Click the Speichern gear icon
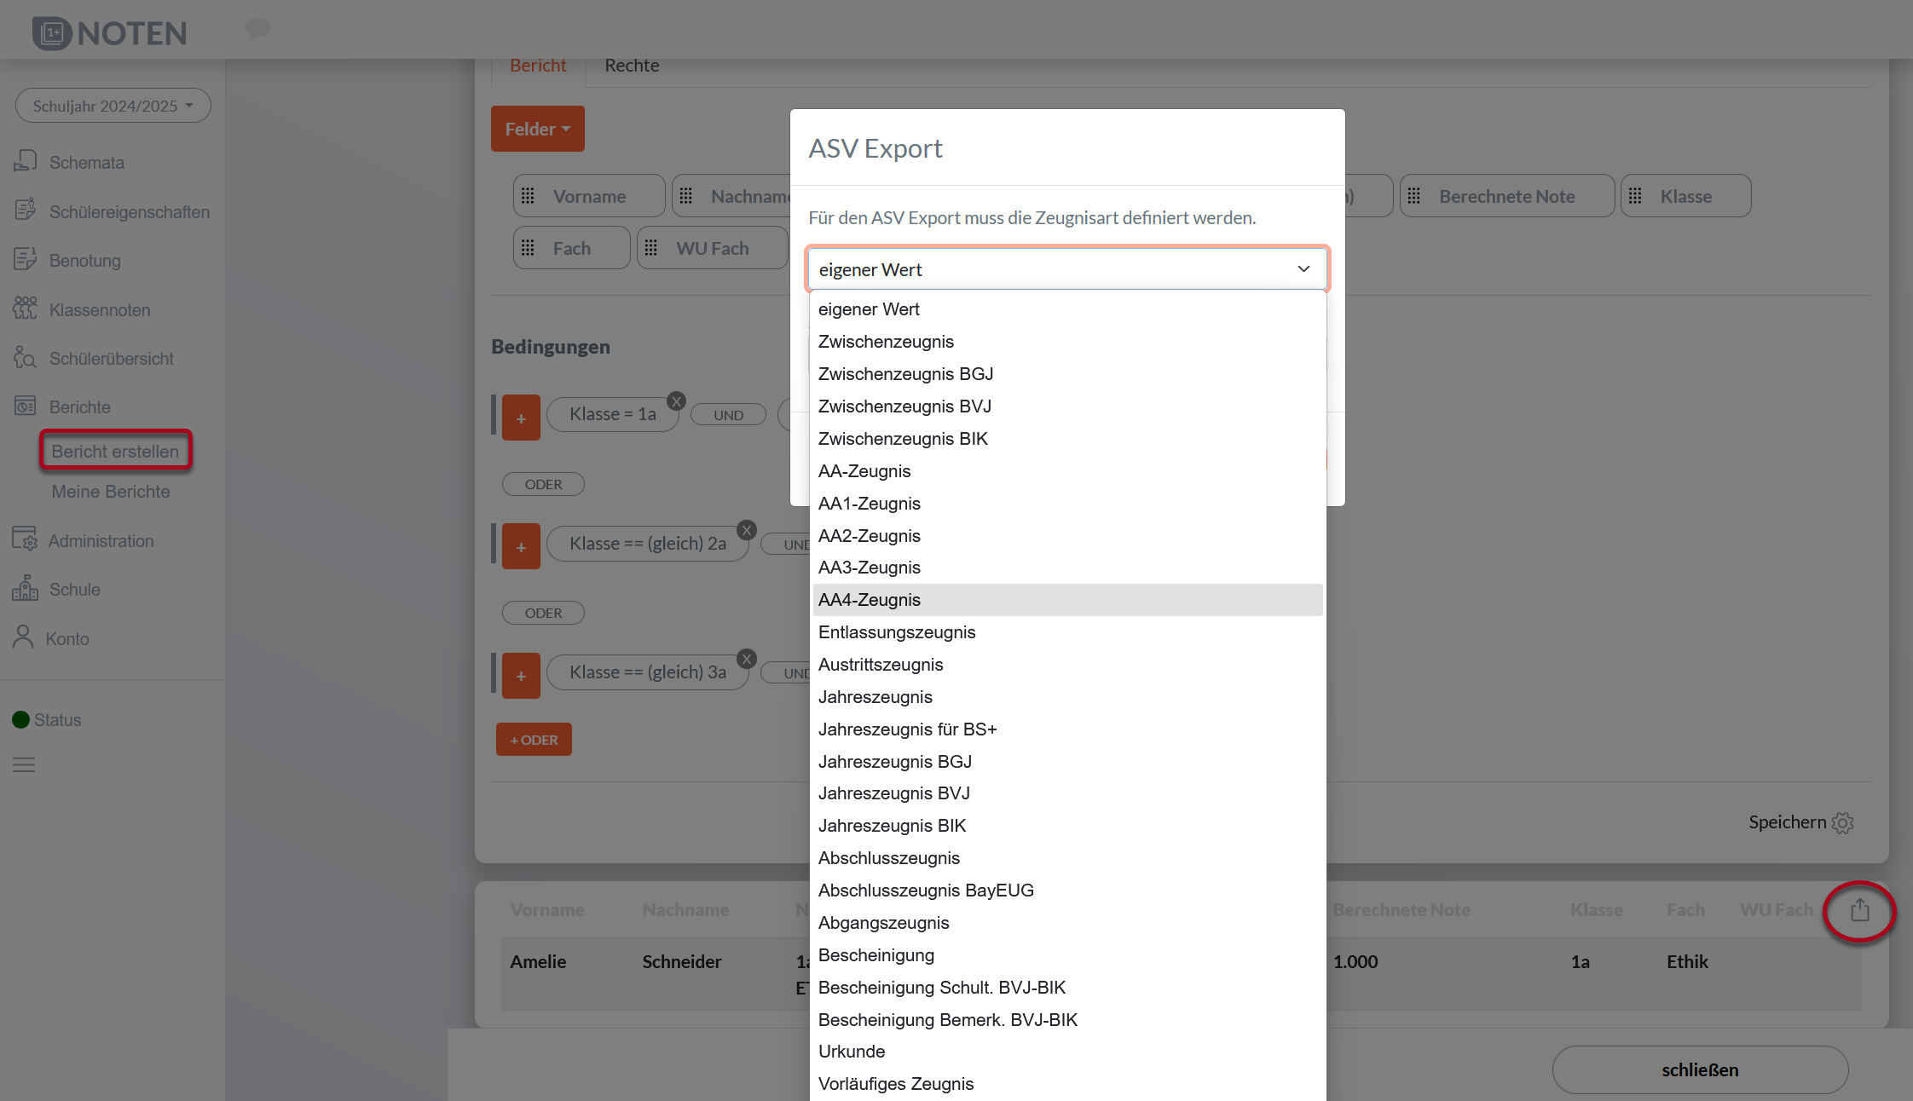Viewport: 1913px width, 1101px height. tap(1842, 823)
